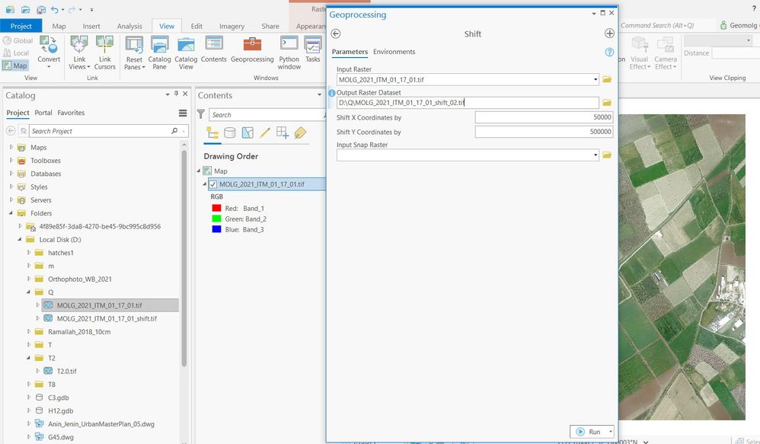Open Input Snap Raster dropdown
This screenshot has width=760, height=444.
(x=596, y=155)
